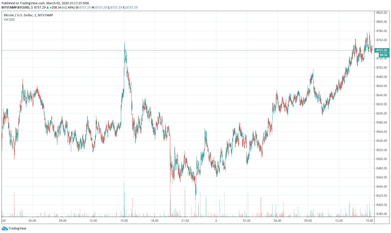
Task: Click the 18:00 time axis label
Action: [155, 221]
